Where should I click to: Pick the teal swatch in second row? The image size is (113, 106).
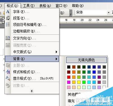point(89,72)
